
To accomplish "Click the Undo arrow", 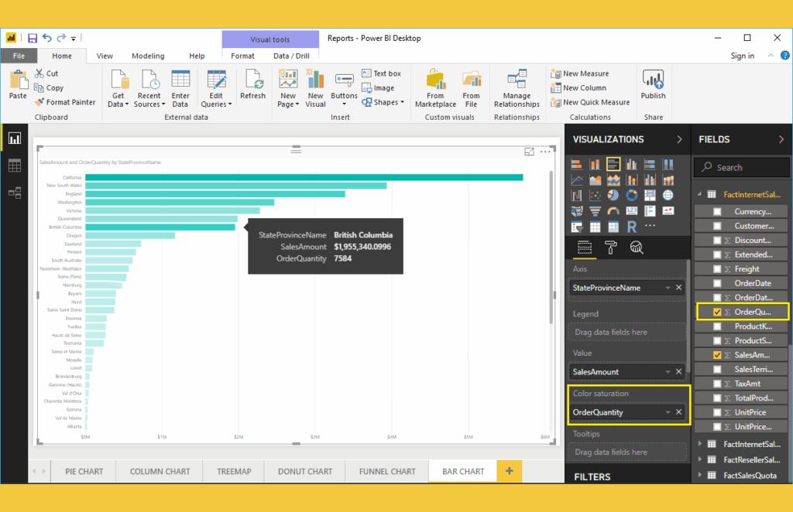I will pos(47,38).
